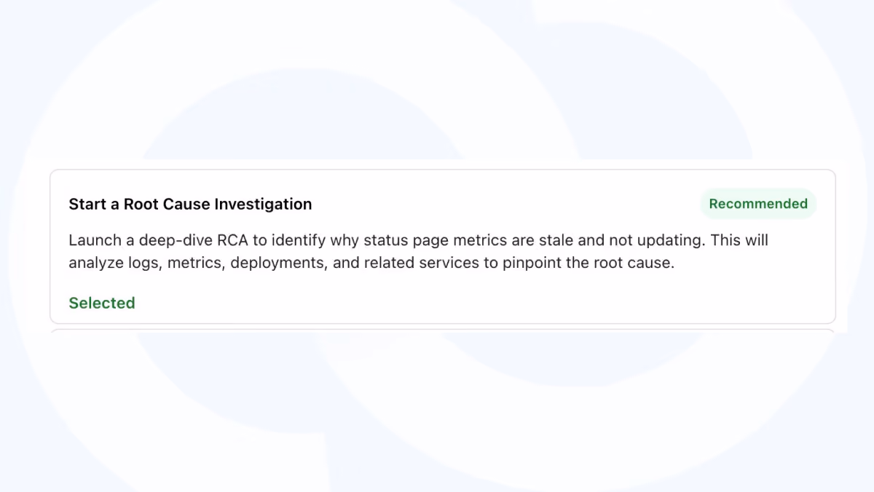874x492 pixels.
Task: Click the green Selected label
Action: (x=102, y=303)
